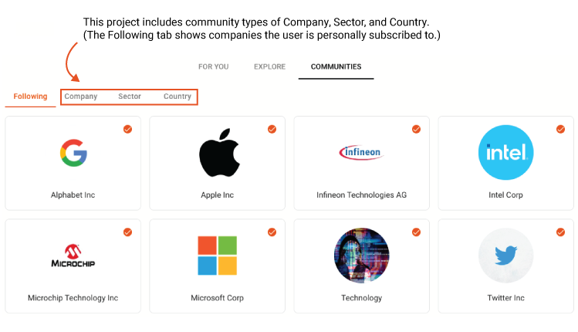Open the Country community filter
This screenshot has height=332, width=578.
pos(177,97)
